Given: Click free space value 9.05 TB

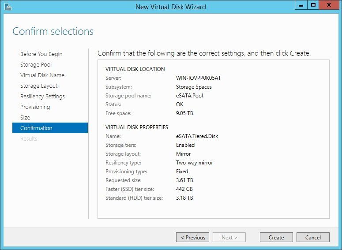Looking at the screenshot, I should click(x=184, y=113).
